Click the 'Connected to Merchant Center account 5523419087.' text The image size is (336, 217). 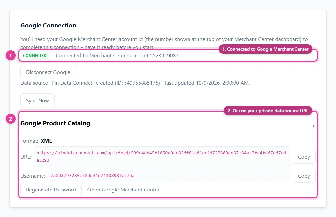tap(118, 56)
